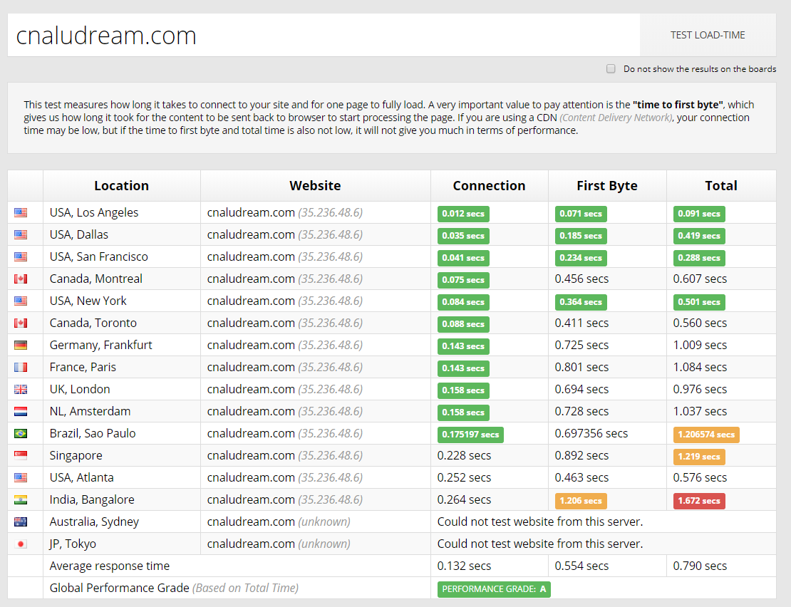Click the Sydney 'Could not test website' message
Image resolution: width=791 pixels, height=607 pixels.
tap(539, 522)
